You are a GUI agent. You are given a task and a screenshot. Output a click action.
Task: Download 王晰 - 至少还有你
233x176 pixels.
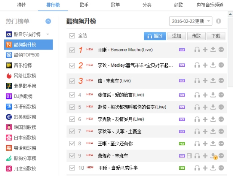(x=213, y=144)
